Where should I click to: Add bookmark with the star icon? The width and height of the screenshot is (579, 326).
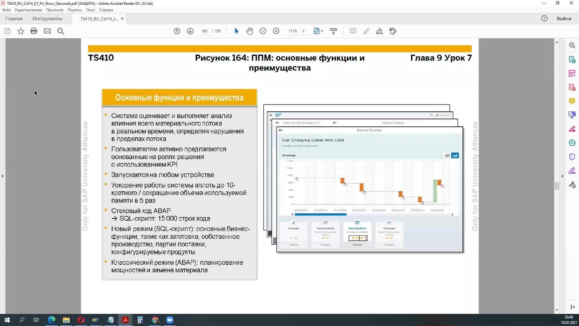tap(21, 31)
